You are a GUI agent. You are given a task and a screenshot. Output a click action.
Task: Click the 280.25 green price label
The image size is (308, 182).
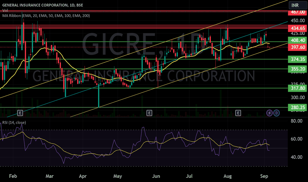pos(297,108)
